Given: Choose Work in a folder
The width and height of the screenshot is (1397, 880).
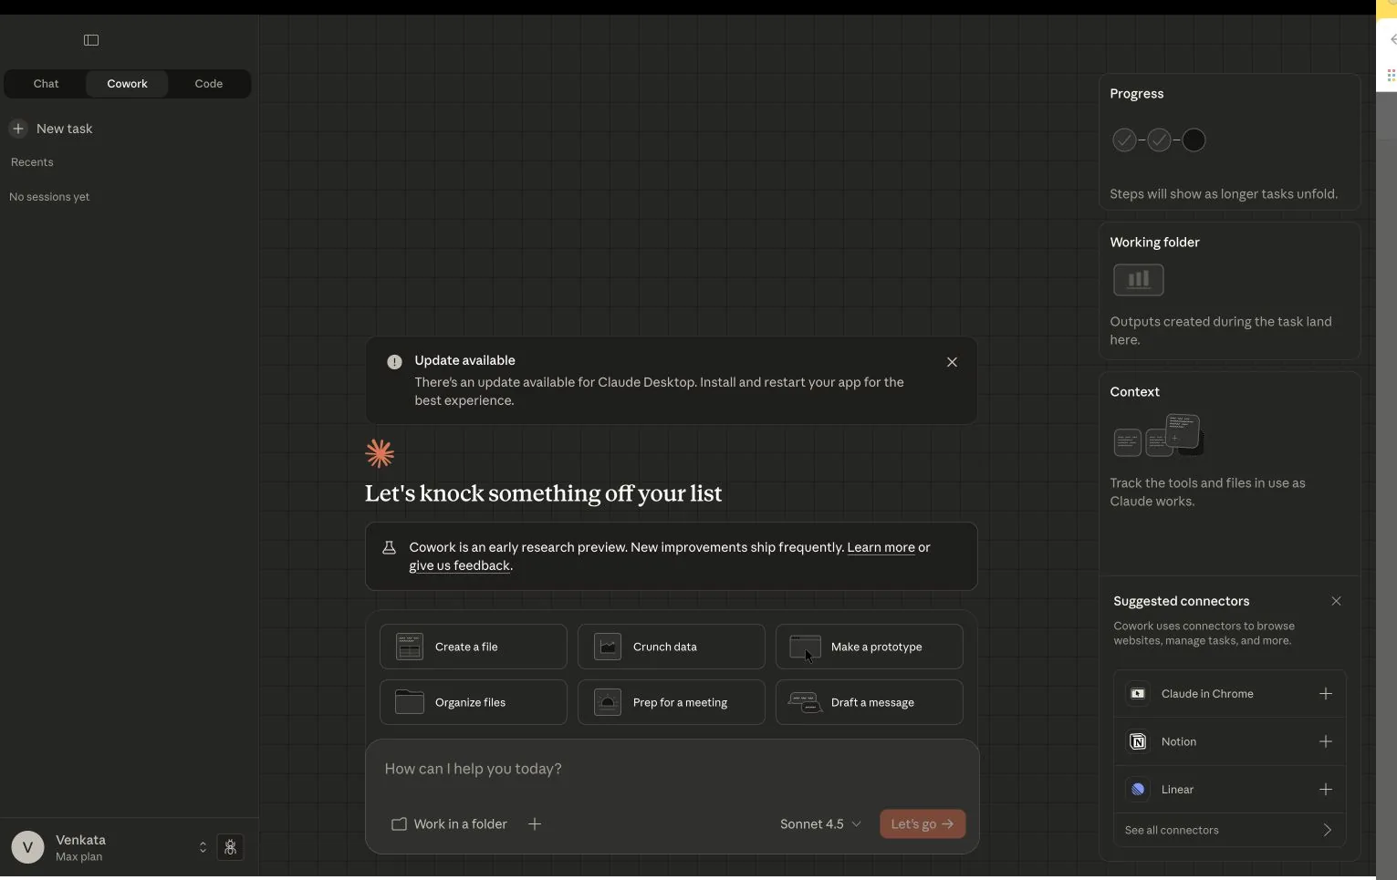Looking at the screenshot, I should coord(449,824).
